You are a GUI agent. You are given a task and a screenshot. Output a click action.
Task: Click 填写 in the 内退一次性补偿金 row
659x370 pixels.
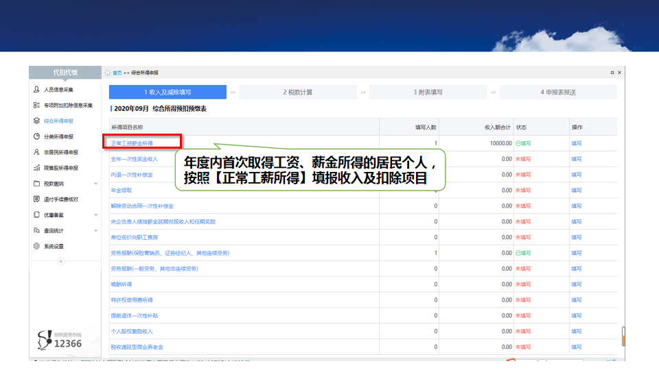[x=577, y=175]
